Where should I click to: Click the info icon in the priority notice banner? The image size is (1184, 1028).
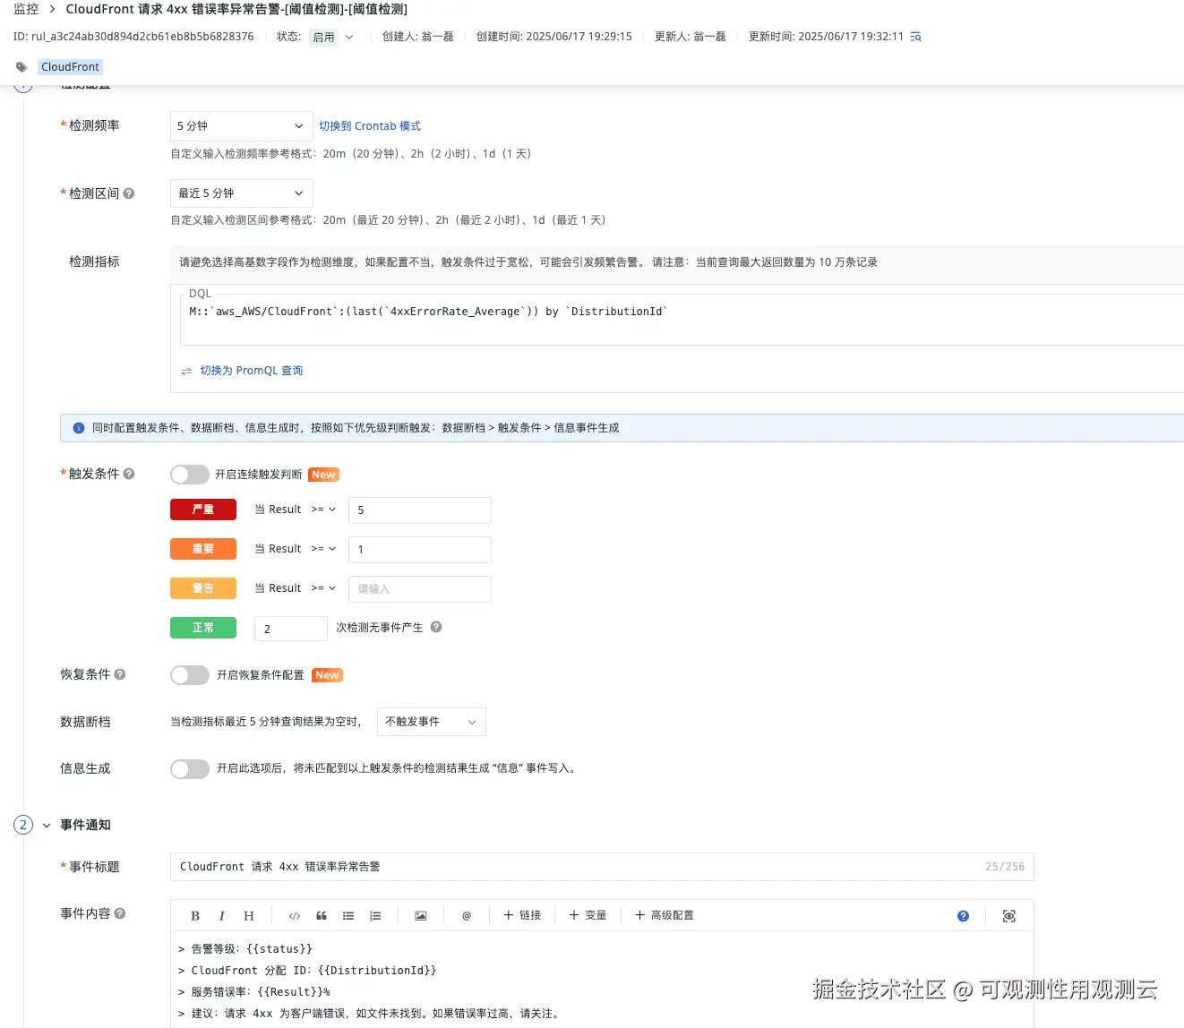[79, 428]
